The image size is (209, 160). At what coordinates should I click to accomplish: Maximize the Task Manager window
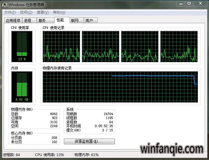(x=189, y=4)
